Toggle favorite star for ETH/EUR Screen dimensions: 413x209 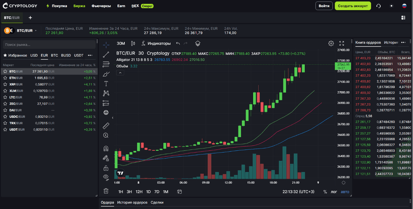[x=5, y=78]
